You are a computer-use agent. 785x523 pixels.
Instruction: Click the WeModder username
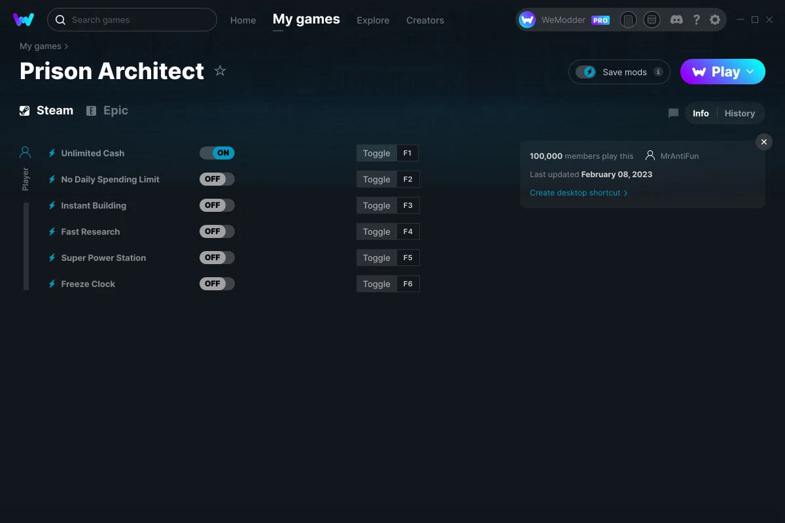click(x=563, y=20)
